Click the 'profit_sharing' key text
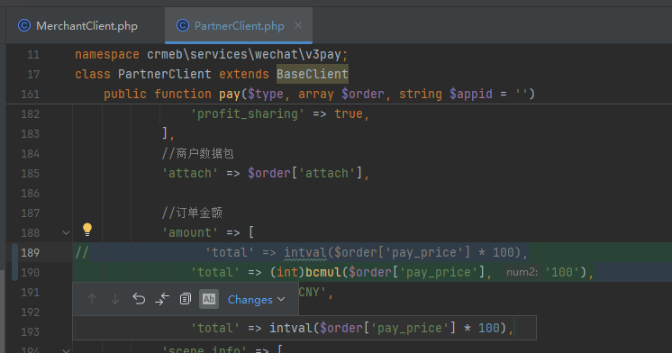672x353 pixels. [x=248, y=114]
